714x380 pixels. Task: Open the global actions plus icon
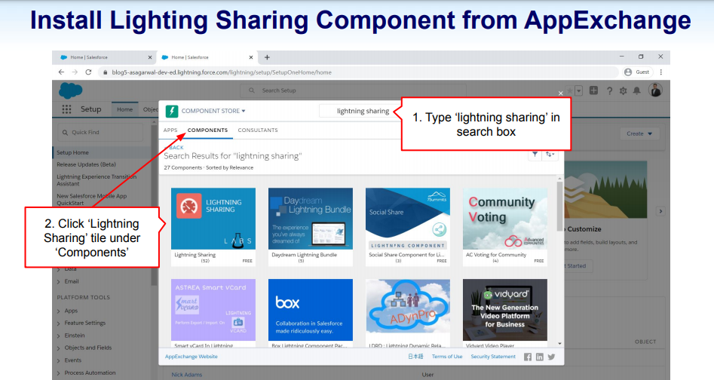(x=594, y=90)
